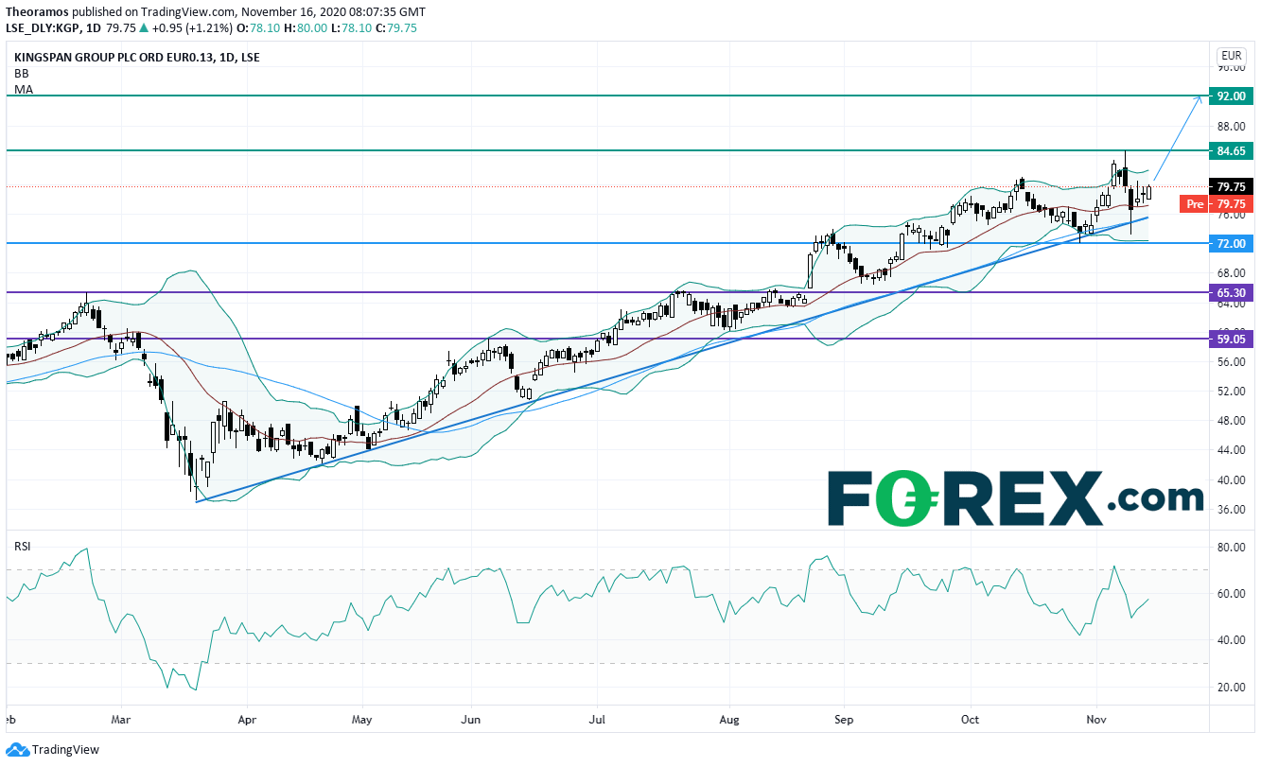Click the Nov label on time axis
Viewport: 1261px width, 767px height.
[1096, 719]
